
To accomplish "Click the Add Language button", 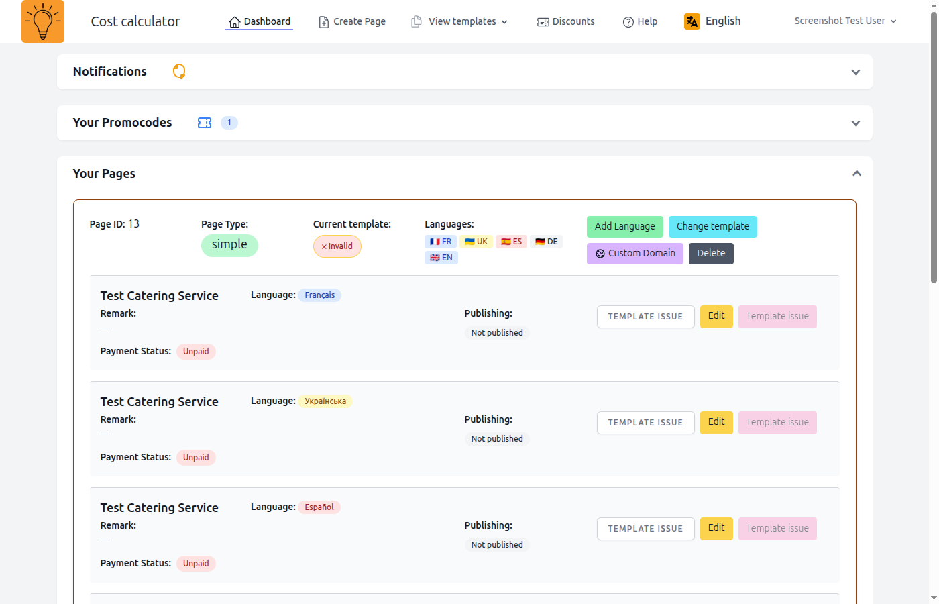I will [x=625, y=227].
